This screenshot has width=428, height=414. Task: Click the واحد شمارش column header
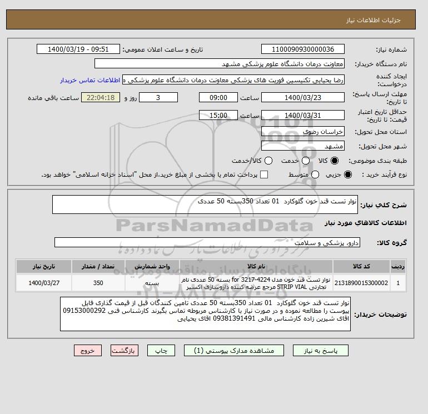pyautogui.click(x=152, y=266)
